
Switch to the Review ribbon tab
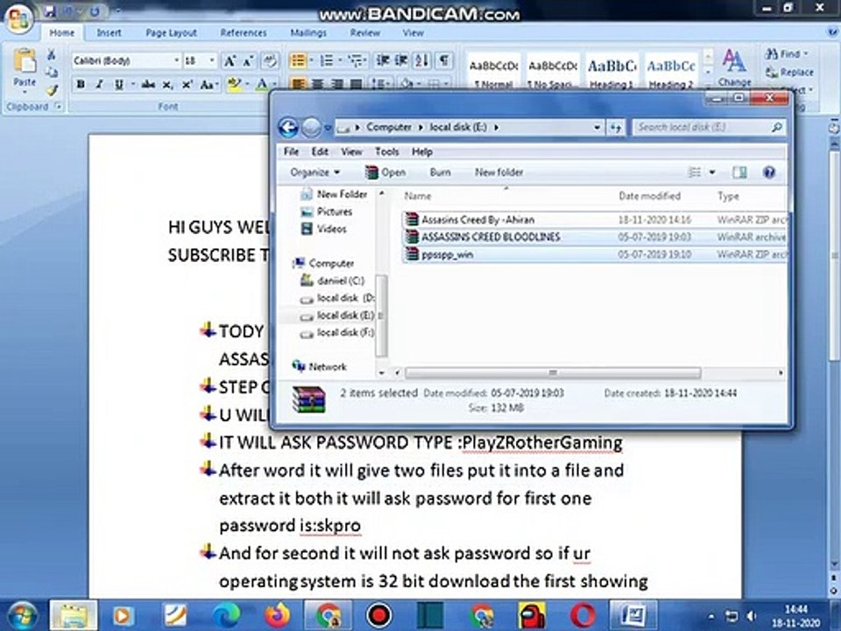(364, 32)
